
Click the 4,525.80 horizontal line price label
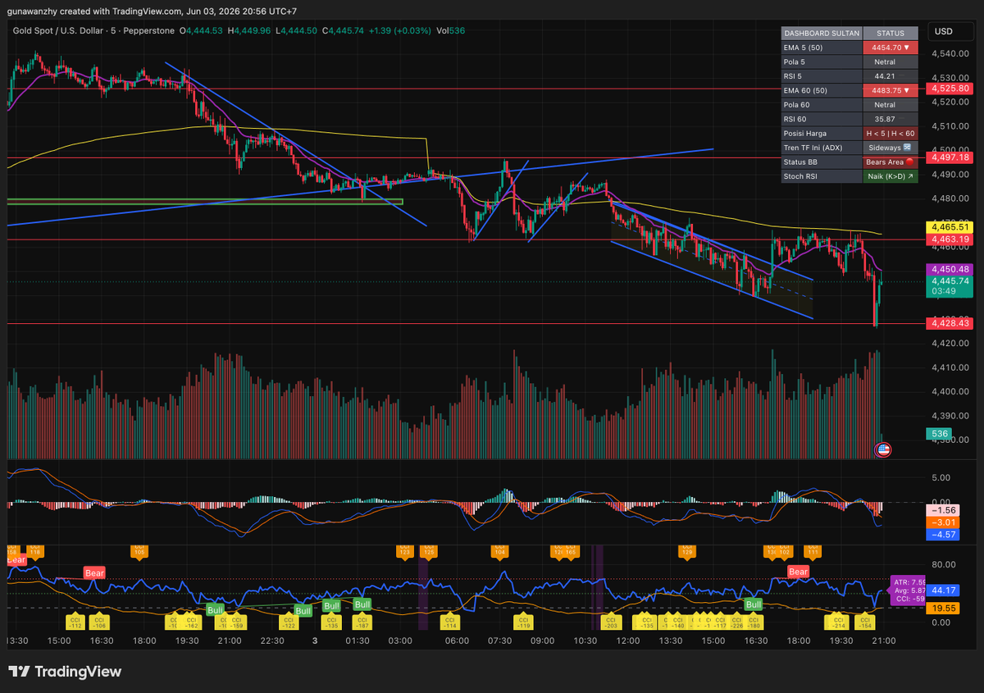pyautogui.click(x=948, y=89)
